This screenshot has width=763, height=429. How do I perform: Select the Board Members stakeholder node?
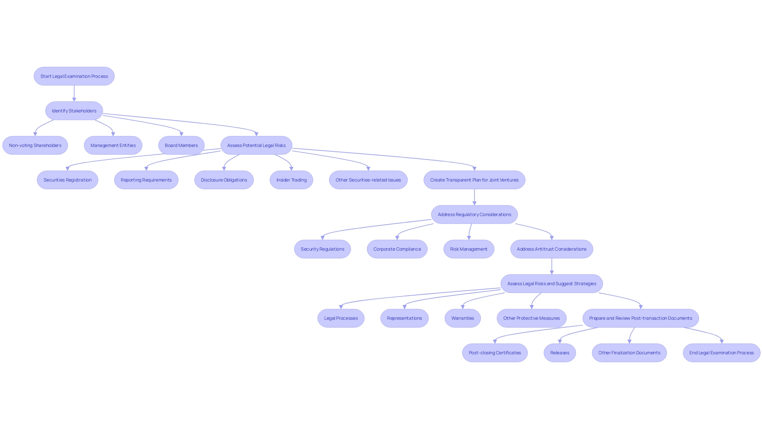tap(181, 145)
